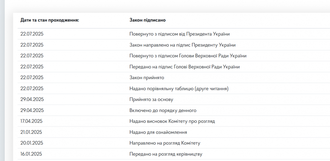Select the 'Закон підписано' status text
This screenshot has width=330, height=161.
[x=147, y=20]
